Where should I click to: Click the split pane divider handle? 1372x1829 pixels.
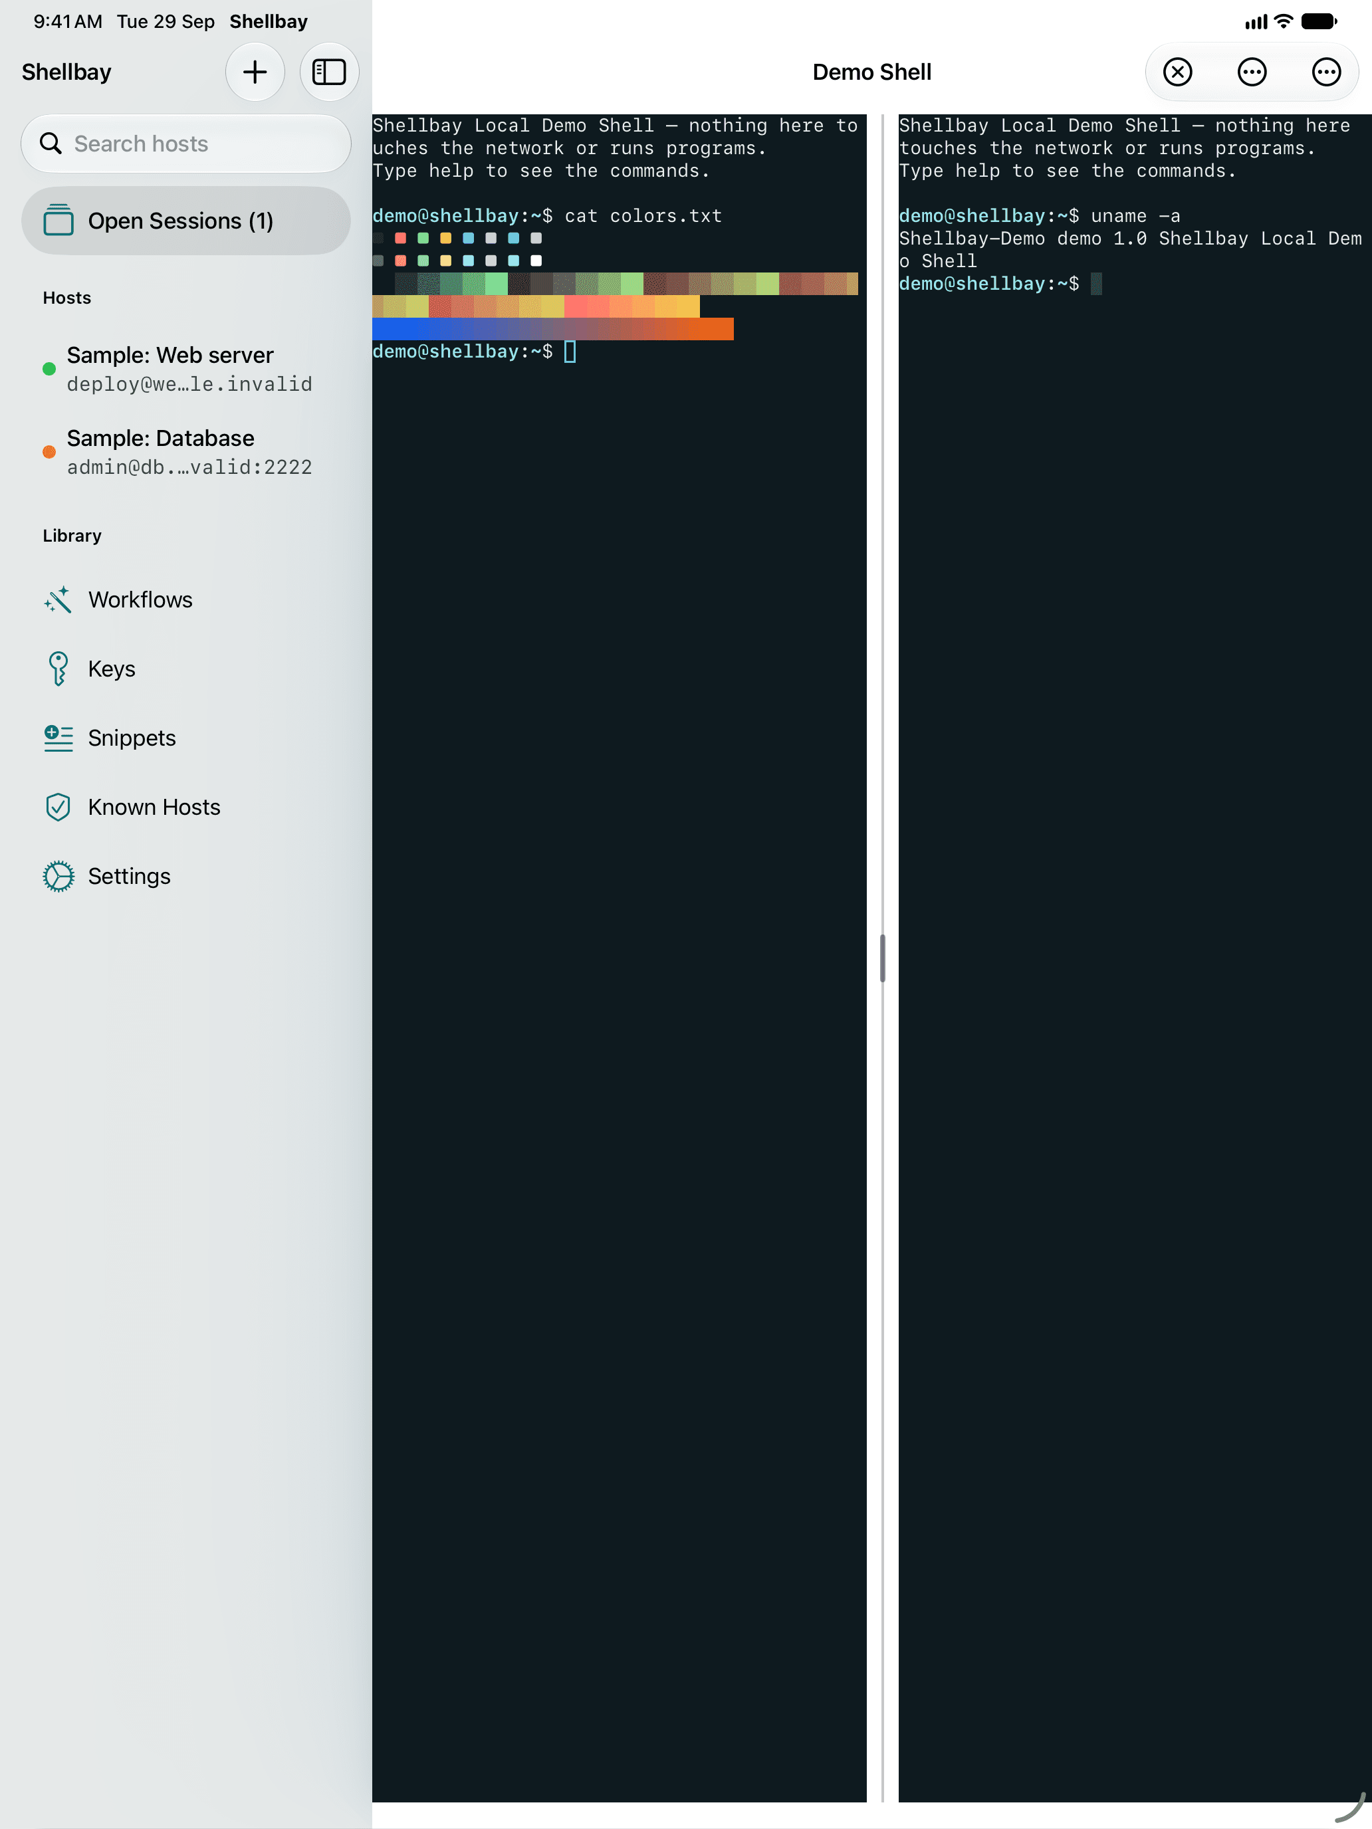click(x=882, y=958)
